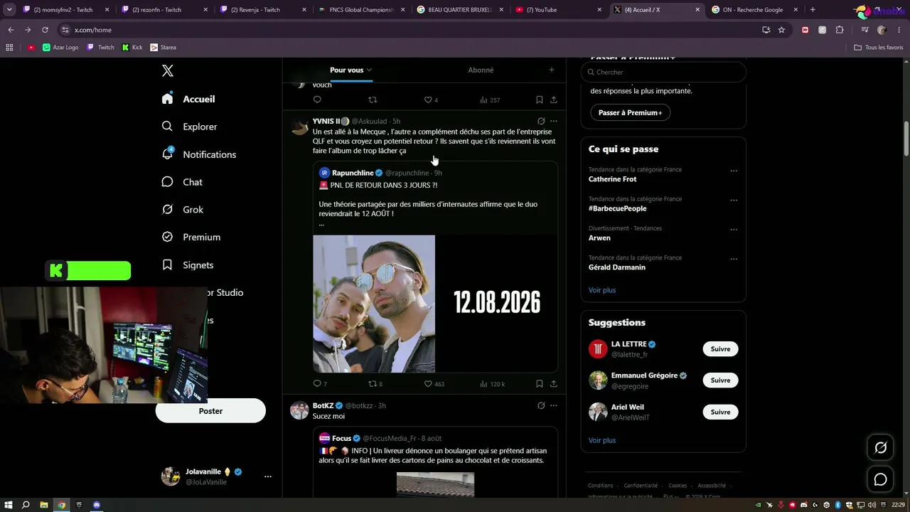The image size is (910, 512).
Task: Click Voir plus under Suggestions
Action: (602, 440)
